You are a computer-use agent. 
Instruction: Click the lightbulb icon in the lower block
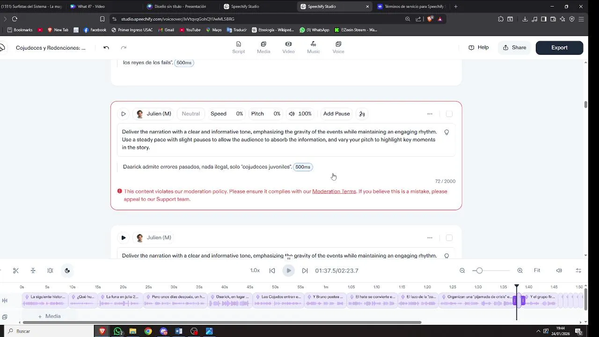point(446,256)
